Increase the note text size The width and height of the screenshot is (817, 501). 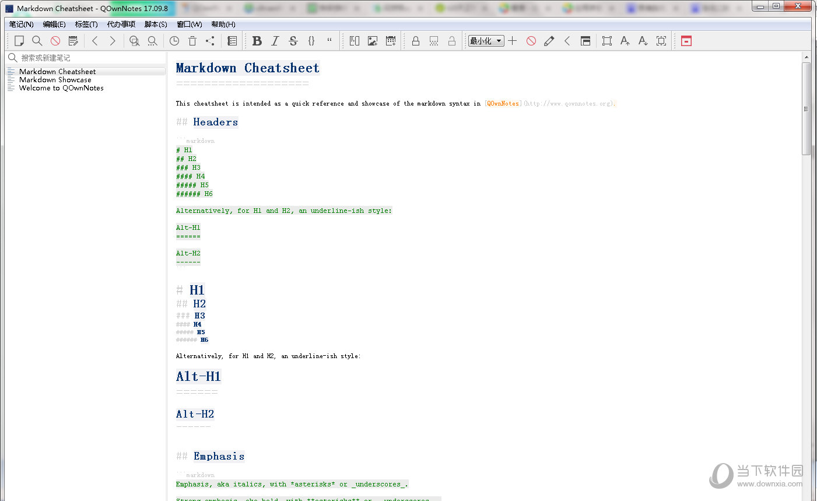(625, 41)
